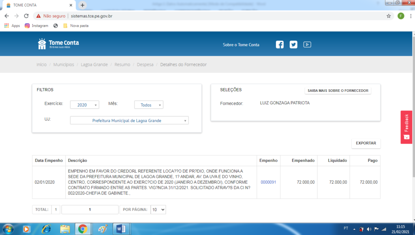415x235 pixels.
Task: Launch Windows Media Player from taskbar
Action: pos(26,229)
